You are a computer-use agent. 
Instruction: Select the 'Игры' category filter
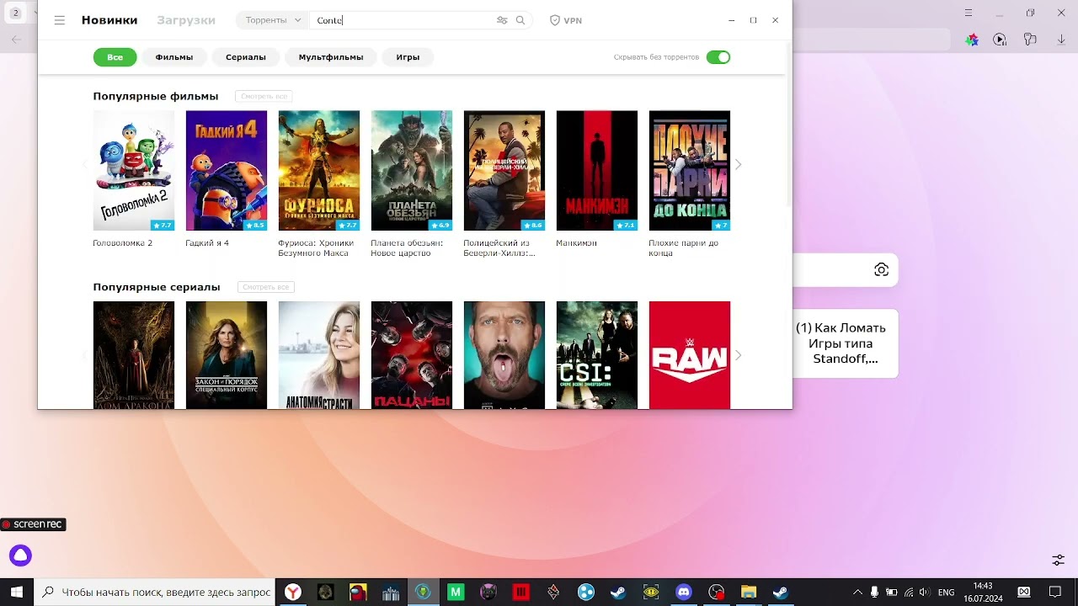(408, 57)
